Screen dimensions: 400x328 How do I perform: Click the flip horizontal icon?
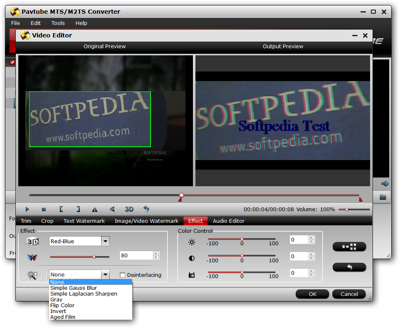(95, 210)
